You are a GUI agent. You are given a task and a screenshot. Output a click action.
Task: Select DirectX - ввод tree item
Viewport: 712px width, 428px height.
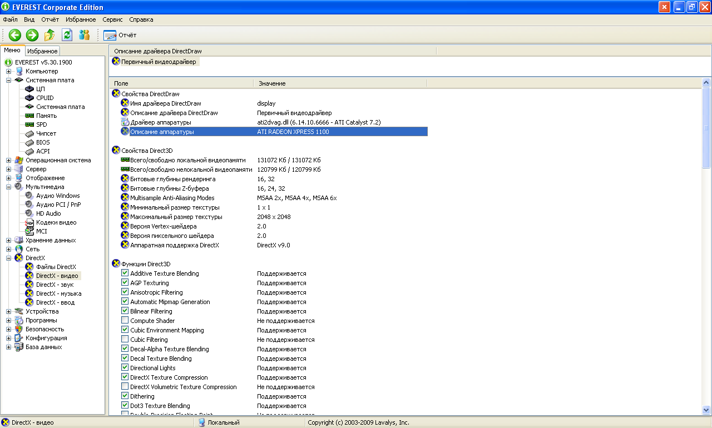click(x=55, y=302)
